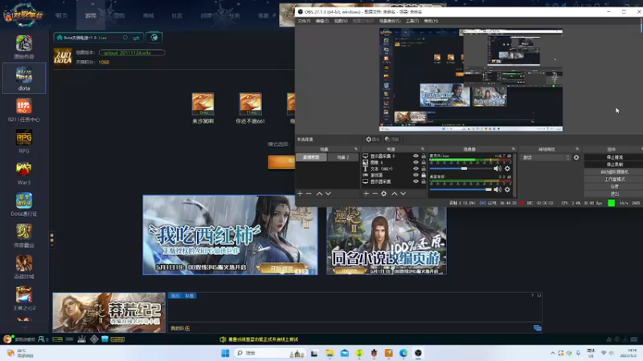The width and height of the screenshot is (643, 361).
Task: Click the orange start button under mode selection
Action: pos(282,162)
